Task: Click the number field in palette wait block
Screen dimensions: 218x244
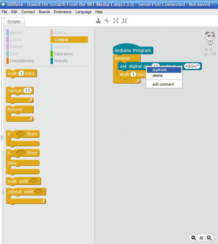Action: (x=21, y=73)
